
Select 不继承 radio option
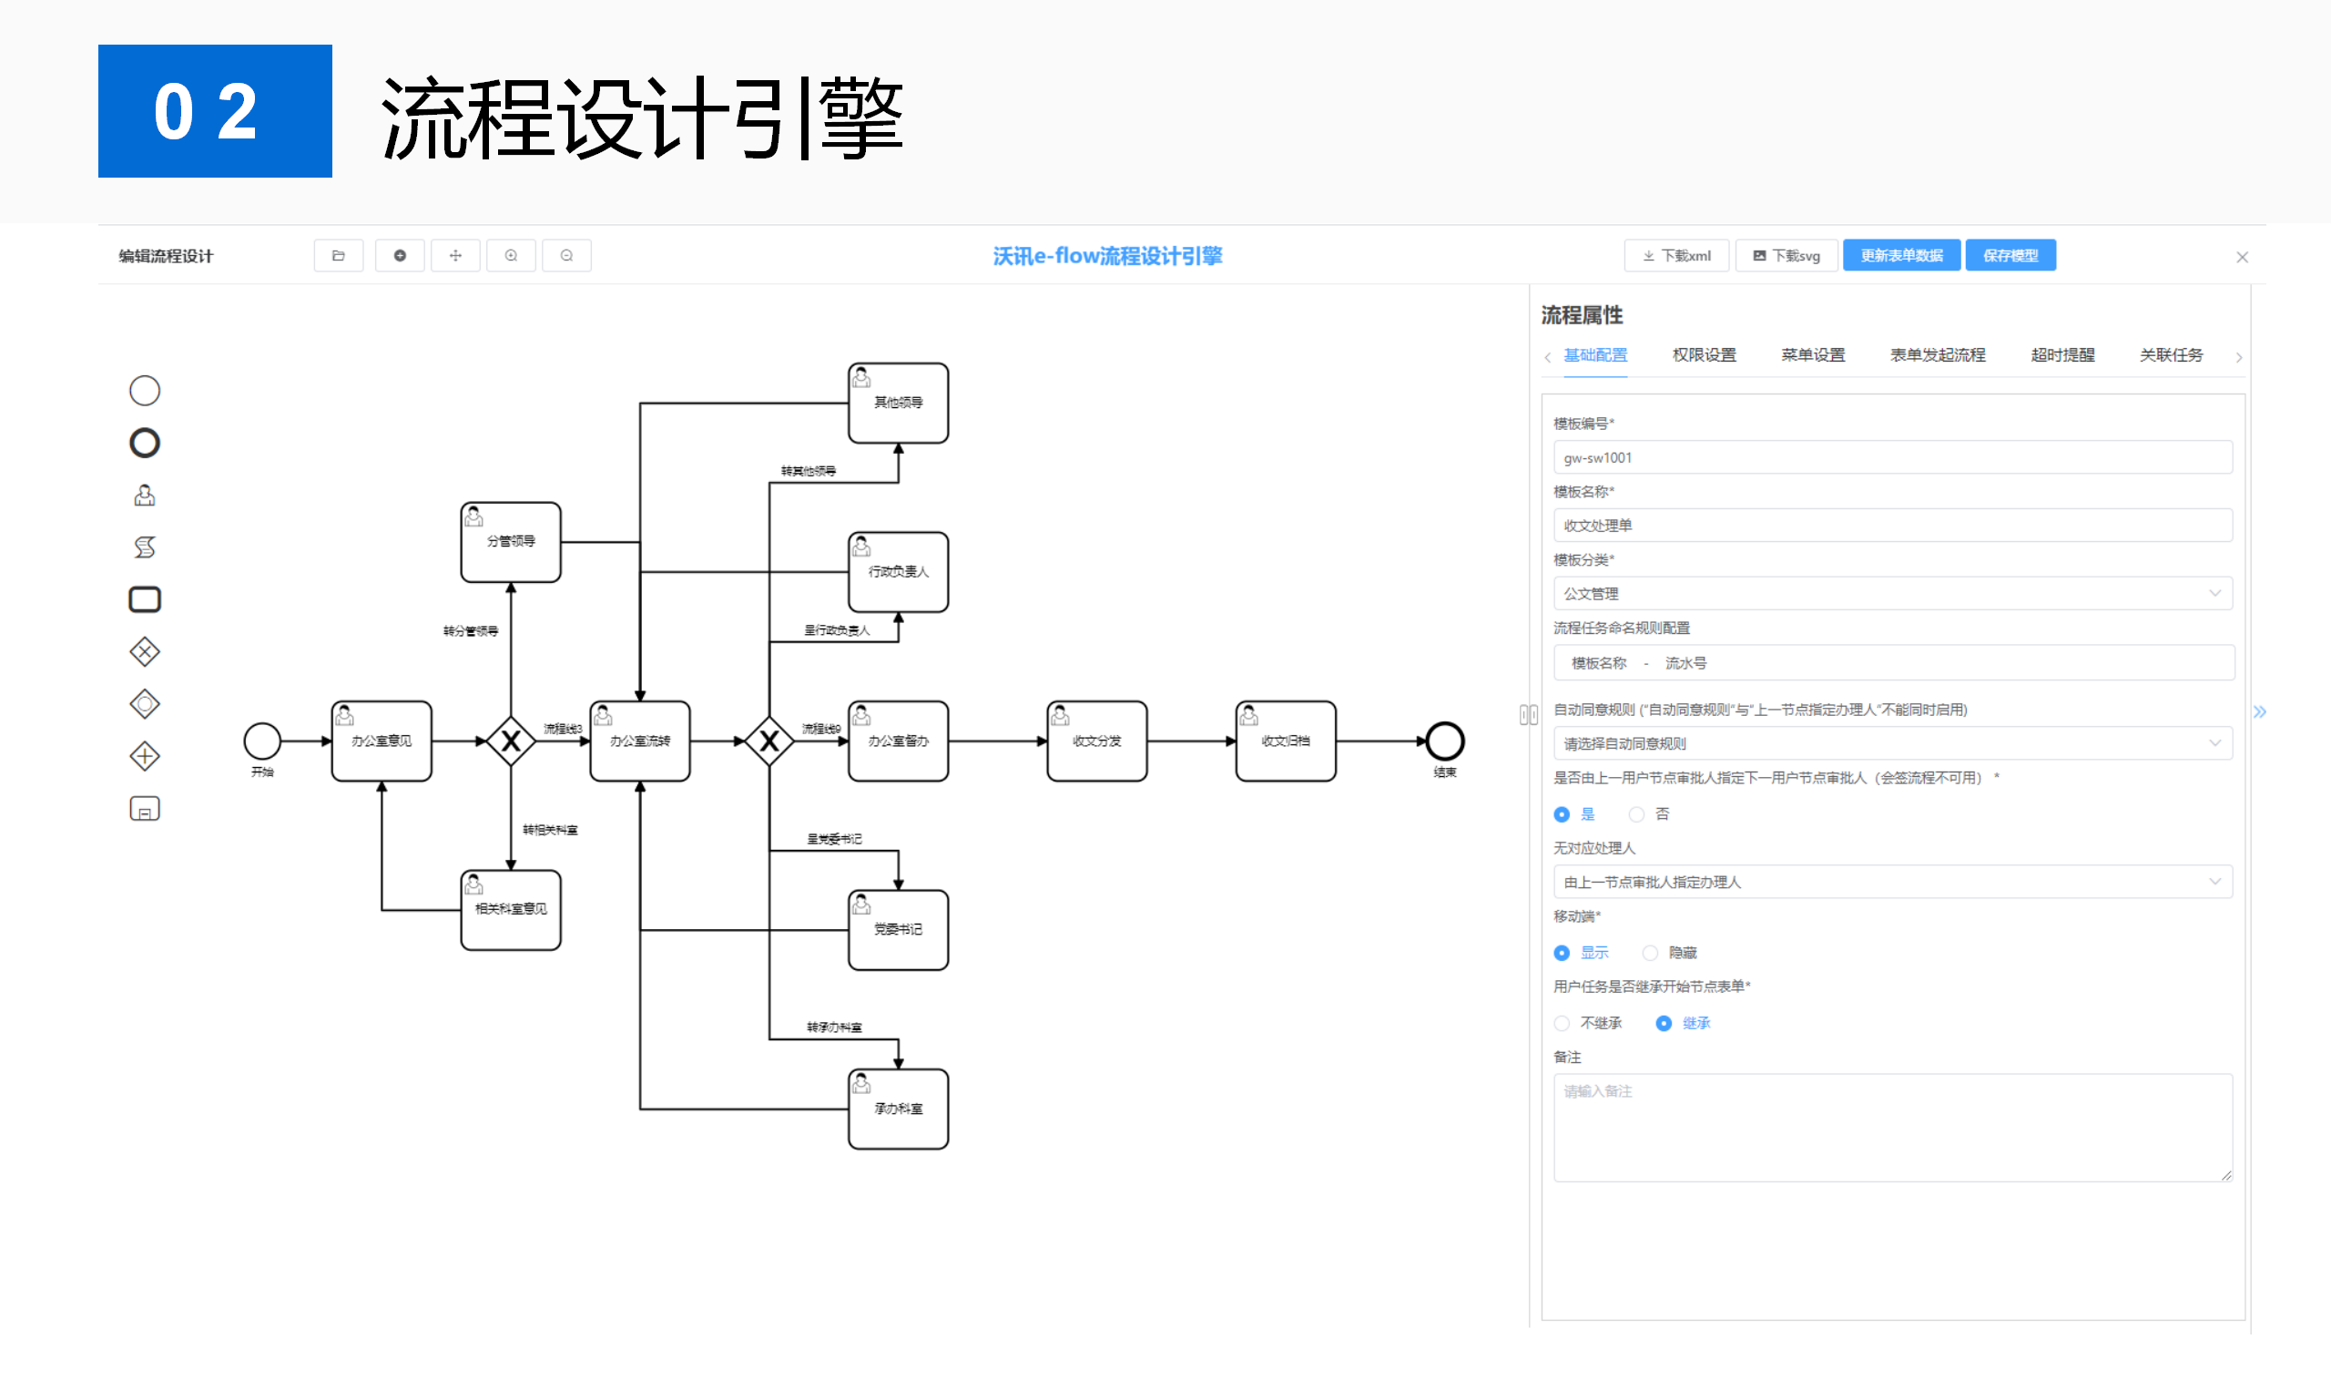[1587, 1024]
